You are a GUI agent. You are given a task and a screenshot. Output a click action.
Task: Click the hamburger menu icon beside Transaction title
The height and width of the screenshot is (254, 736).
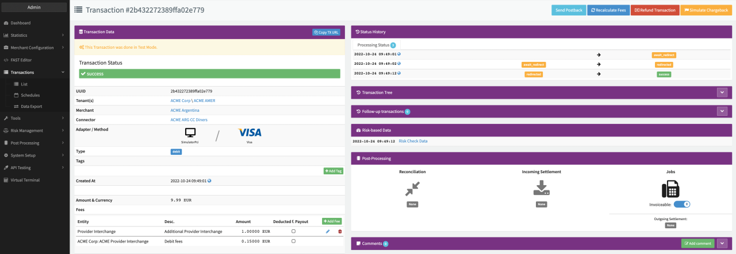coord(78,10)
